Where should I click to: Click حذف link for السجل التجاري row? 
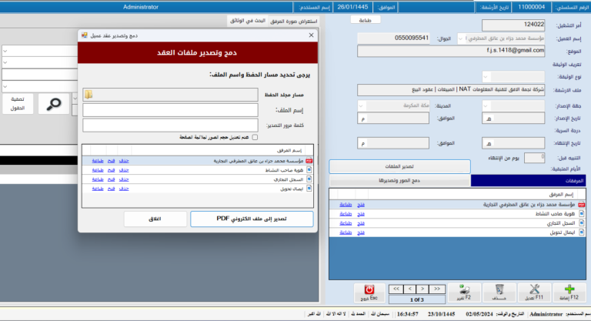point(124,179)
